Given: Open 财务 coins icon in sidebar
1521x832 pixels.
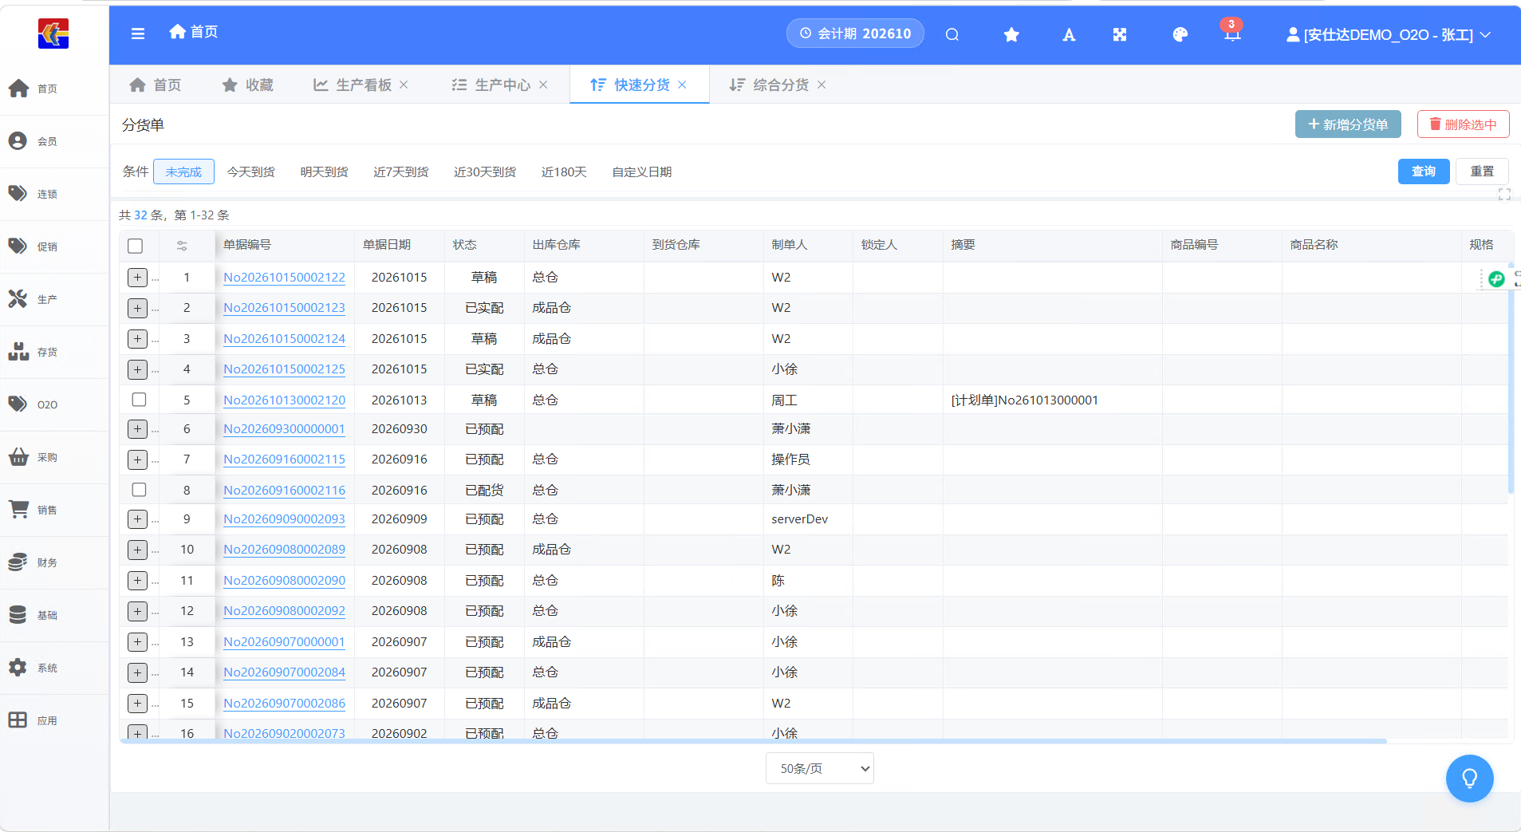Looking at the screenshot, I should [18, 562].
